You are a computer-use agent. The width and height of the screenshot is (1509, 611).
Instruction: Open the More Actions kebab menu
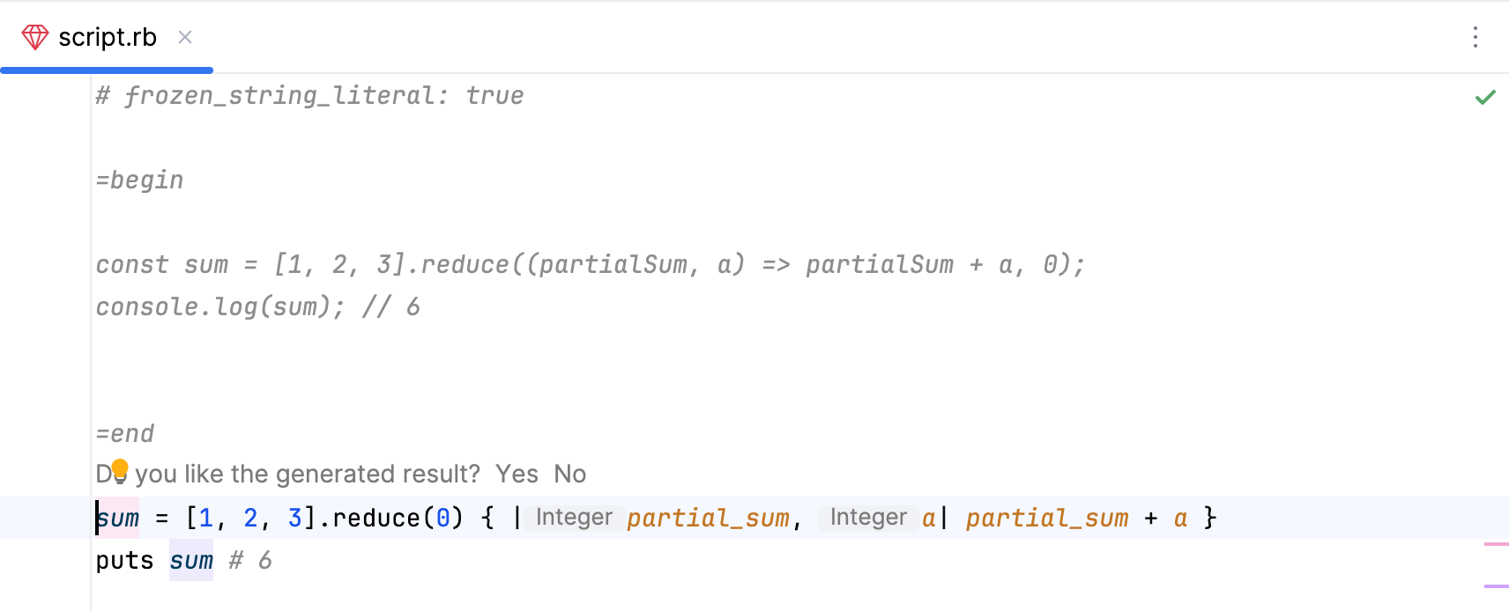(1475, 37)
